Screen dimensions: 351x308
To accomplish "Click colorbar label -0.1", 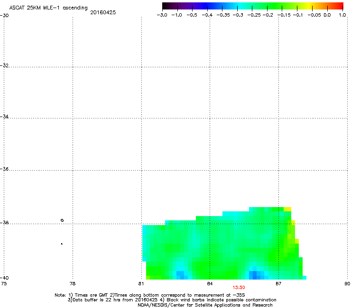I will coord(298,15).
